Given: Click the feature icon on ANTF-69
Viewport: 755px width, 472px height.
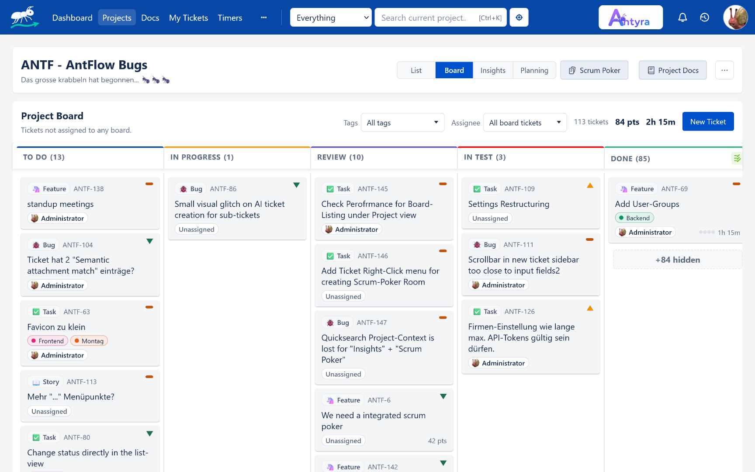Looking at the screenshot, I should click(624, 189).
